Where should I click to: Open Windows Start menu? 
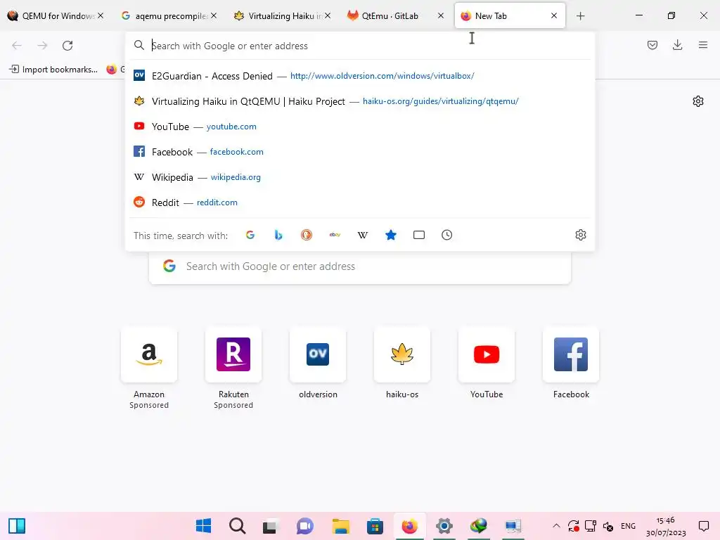[203, 526]
